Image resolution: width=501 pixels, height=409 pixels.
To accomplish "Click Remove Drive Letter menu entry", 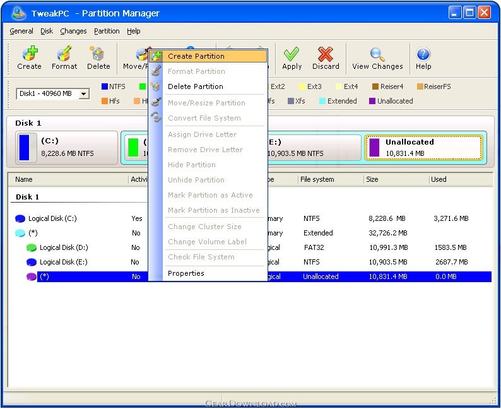I will click(x=208, y=150).
